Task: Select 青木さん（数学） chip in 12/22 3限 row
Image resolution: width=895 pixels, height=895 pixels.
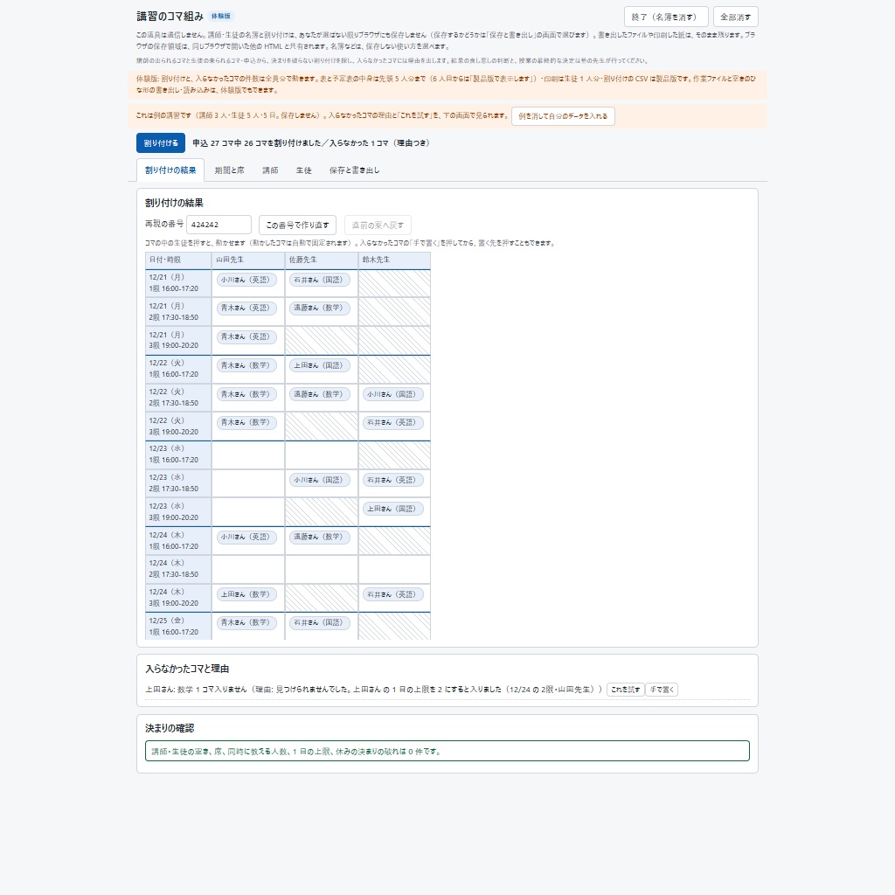Action: (x=246, y=422)
